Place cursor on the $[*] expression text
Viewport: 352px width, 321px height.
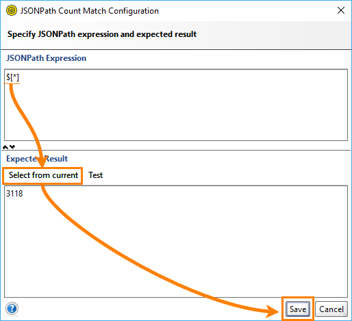(12, 77)
